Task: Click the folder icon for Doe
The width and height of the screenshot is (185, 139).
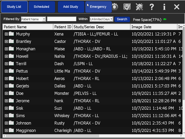Action: coord(11,93)
